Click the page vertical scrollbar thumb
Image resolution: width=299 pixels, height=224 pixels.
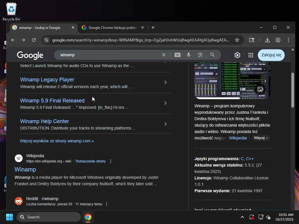(293, 90)
